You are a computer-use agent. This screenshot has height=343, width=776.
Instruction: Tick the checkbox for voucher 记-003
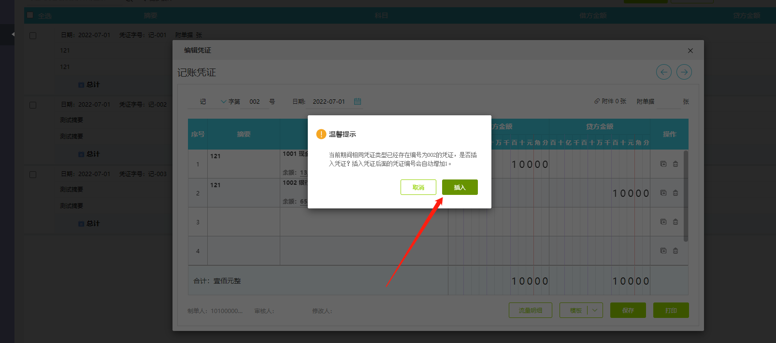coord(33,174)
